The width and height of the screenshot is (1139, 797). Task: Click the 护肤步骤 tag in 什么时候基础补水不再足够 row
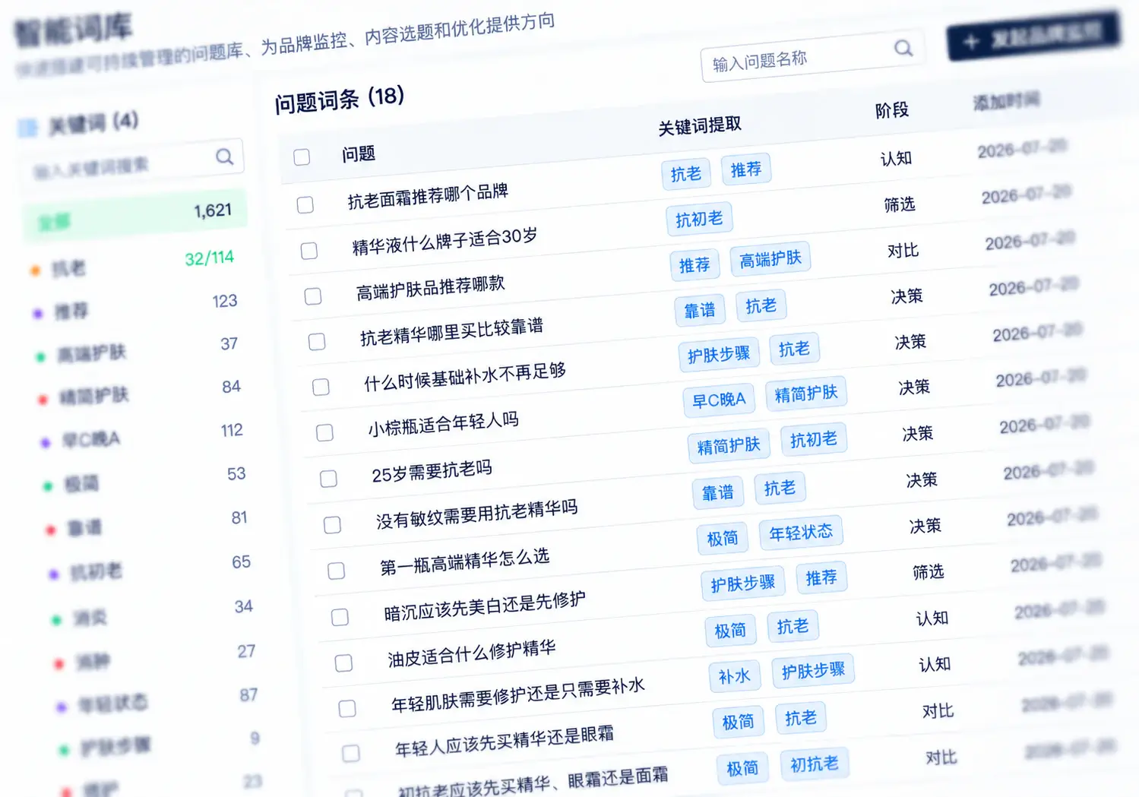pyautogui.click(x=719, y=354)
